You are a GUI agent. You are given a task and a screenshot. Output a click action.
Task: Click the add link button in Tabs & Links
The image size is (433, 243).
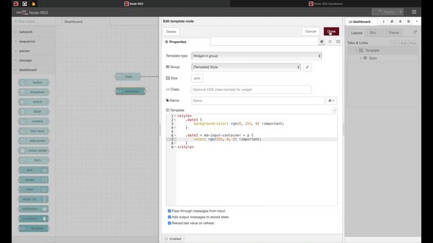click(x=413, y=43)
